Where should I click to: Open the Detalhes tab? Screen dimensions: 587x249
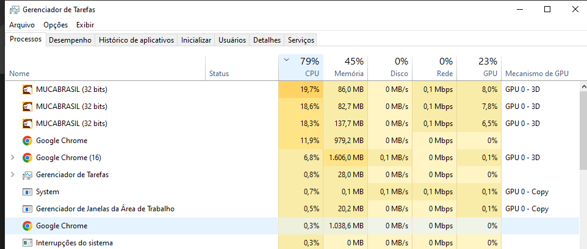point(267,40)
